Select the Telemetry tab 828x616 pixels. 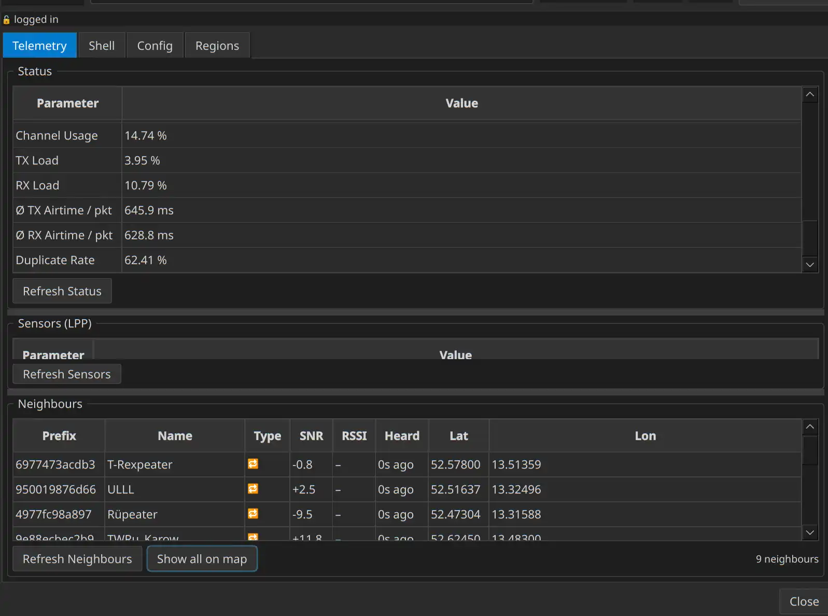click(x=39, y=46)
